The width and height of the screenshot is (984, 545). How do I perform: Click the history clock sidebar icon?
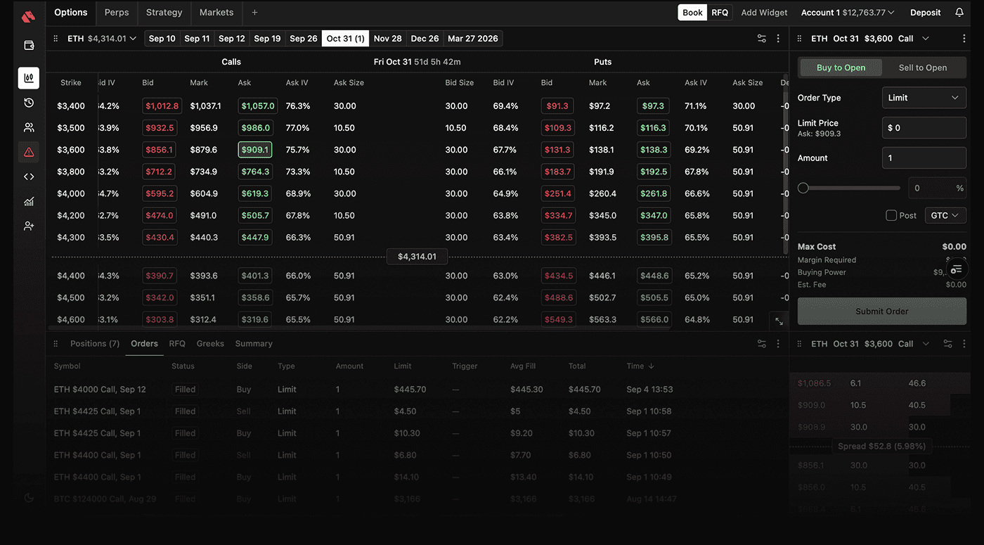point(29,103)
